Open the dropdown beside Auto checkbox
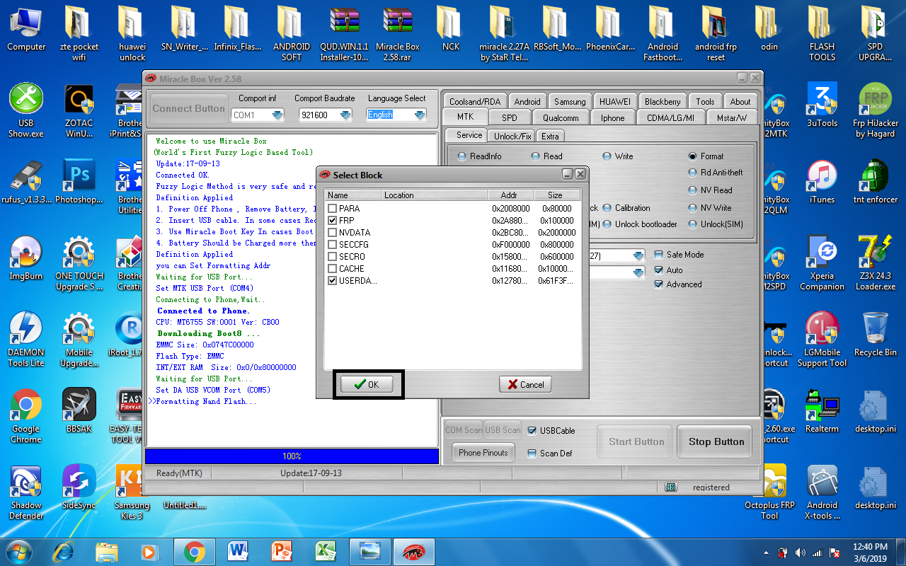This screenshot has height=566, width=906. tap(638, 272)
